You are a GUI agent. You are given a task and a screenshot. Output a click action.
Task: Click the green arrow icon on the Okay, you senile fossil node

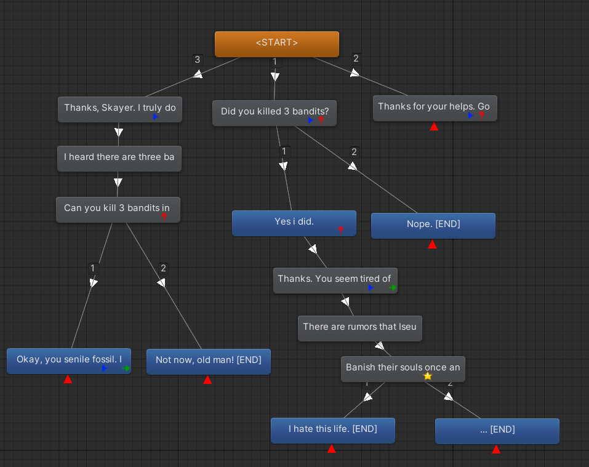pyautogui.click(x=126, y=369)
